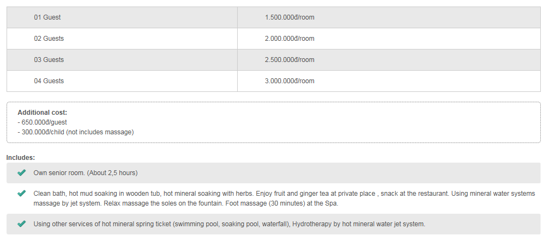Click the Includes heading
Image resolution: width=549 pixels, height=248 pixels.
click(21, 158)
